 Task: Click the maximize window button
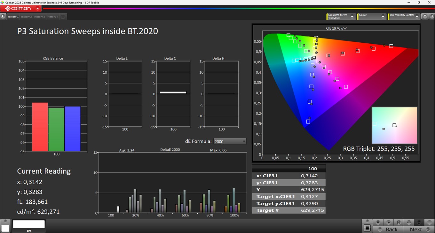(x=419, y=3)
